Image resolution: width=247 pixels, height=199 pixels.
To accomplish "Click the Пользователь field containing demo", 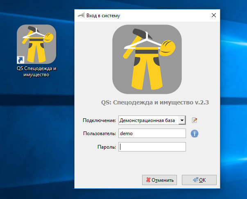I will tap(152, 133).
